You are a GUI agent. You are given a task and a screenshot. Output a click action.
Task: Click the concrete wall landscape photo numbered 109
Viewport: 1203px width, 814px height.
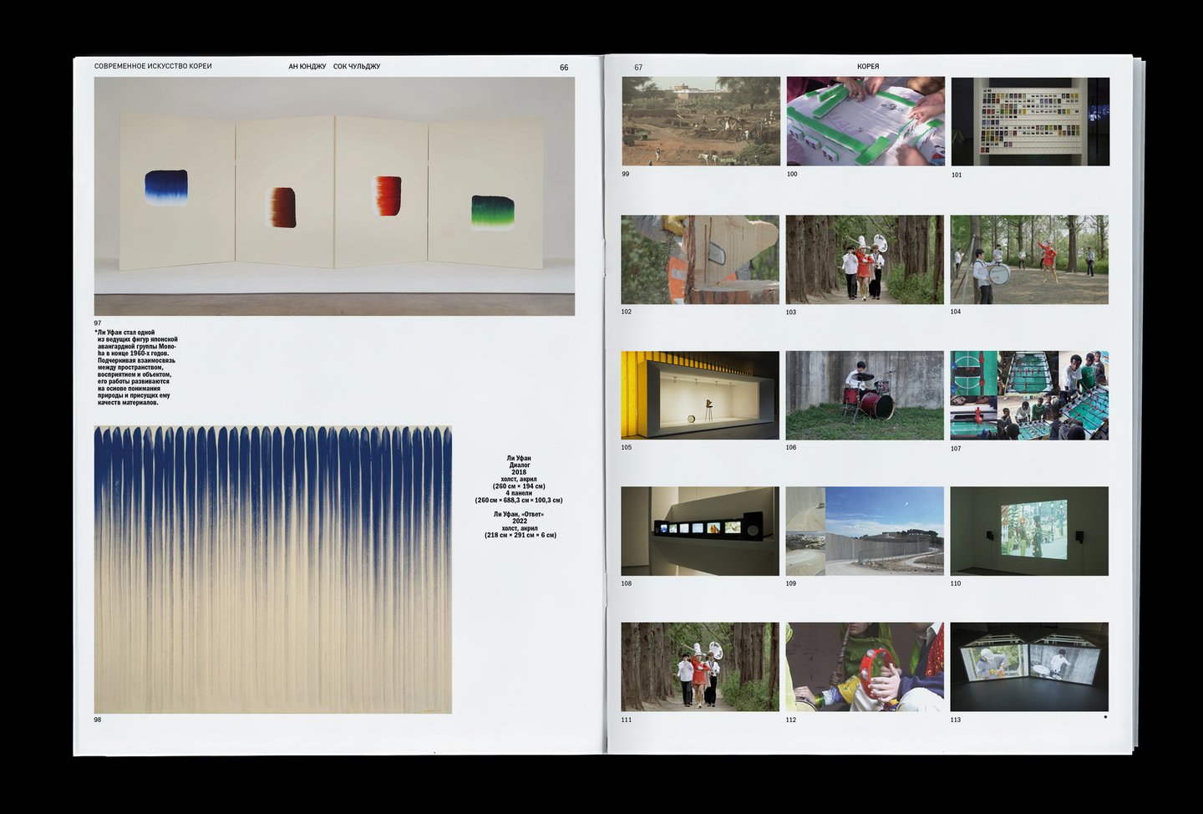click(x=865, y=532)
